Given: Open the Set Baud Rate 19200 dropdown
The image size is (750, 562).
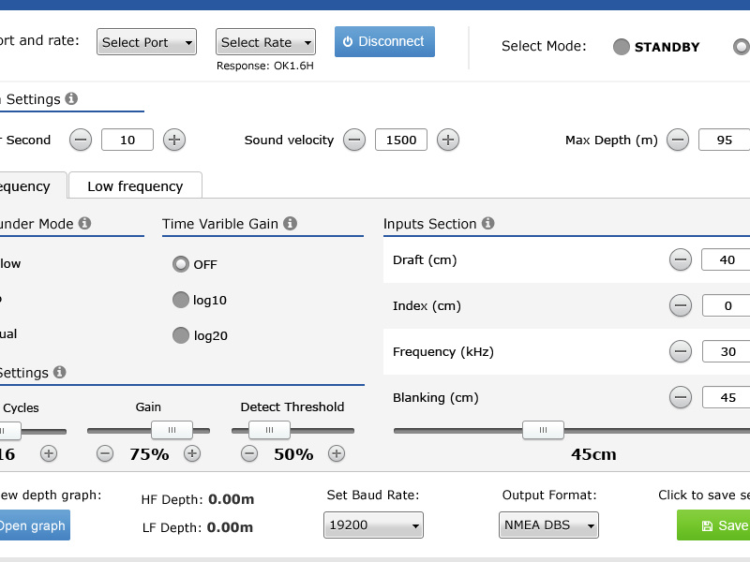Looking at the screenshot, I should point(373,525).
